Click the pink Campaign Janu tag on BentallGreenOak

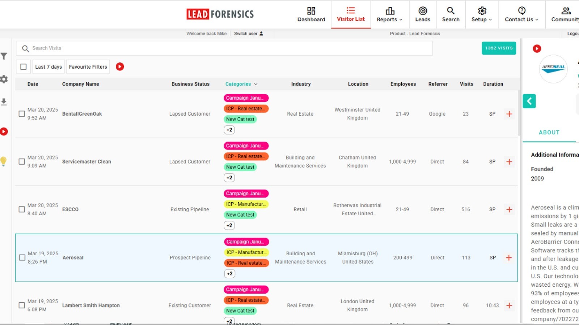(246, 98)
